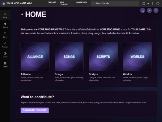
Task: Click the rounded square icon in header
Action: [144, 4]
